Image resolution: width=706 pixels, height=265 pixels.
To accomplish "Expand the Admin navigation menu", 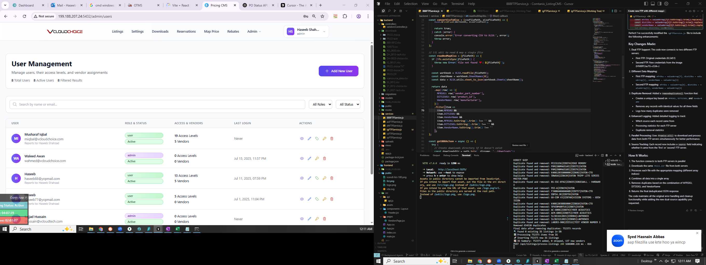I will pyautogui.click(x=254, y=31).
